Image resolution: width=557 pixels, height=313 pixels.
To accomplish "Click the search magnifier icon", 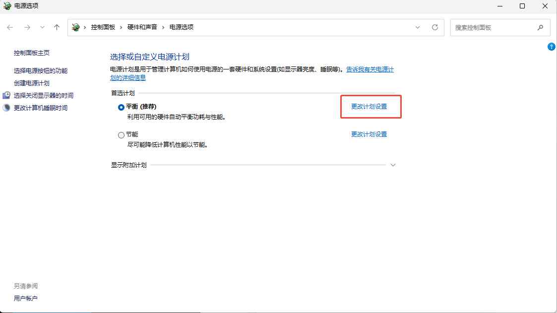I will [x=540, y=27].
